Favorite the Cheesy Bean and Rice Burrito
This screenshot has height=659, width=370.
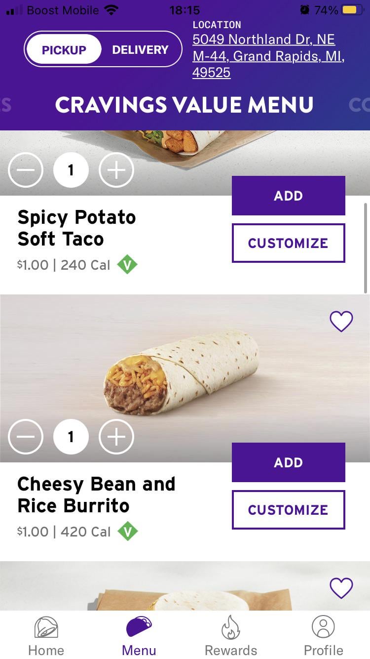pos(341,322)
